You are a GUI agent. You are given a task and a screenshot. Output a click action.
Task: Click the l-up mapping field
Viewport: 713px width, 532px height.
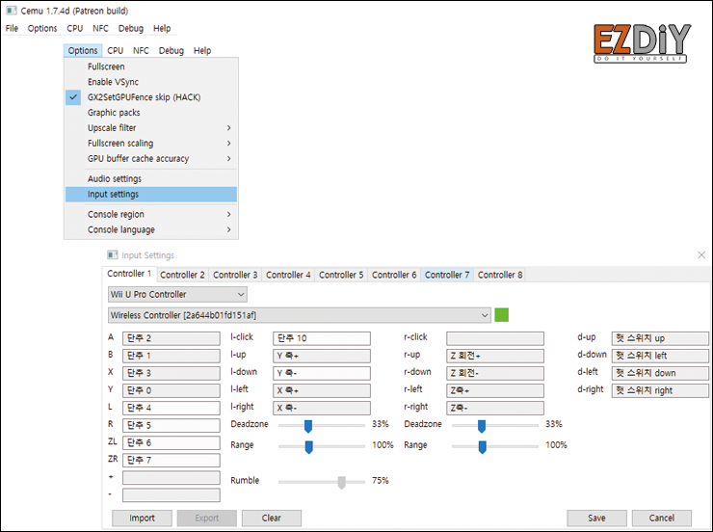pos(322,356)
